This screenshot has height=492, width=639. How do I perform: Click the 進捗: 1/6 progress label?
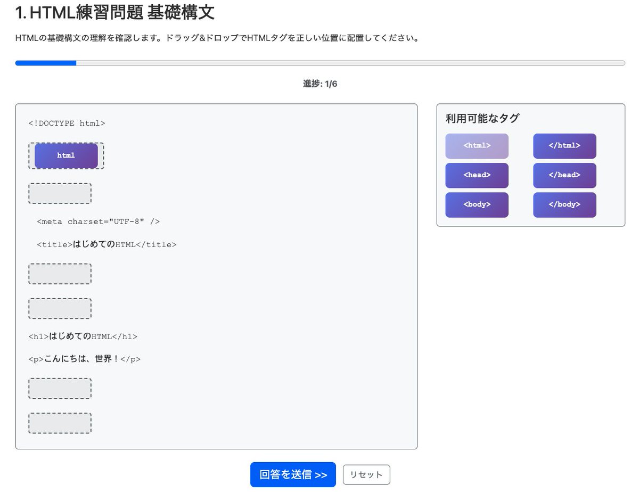tap(320, 84)
